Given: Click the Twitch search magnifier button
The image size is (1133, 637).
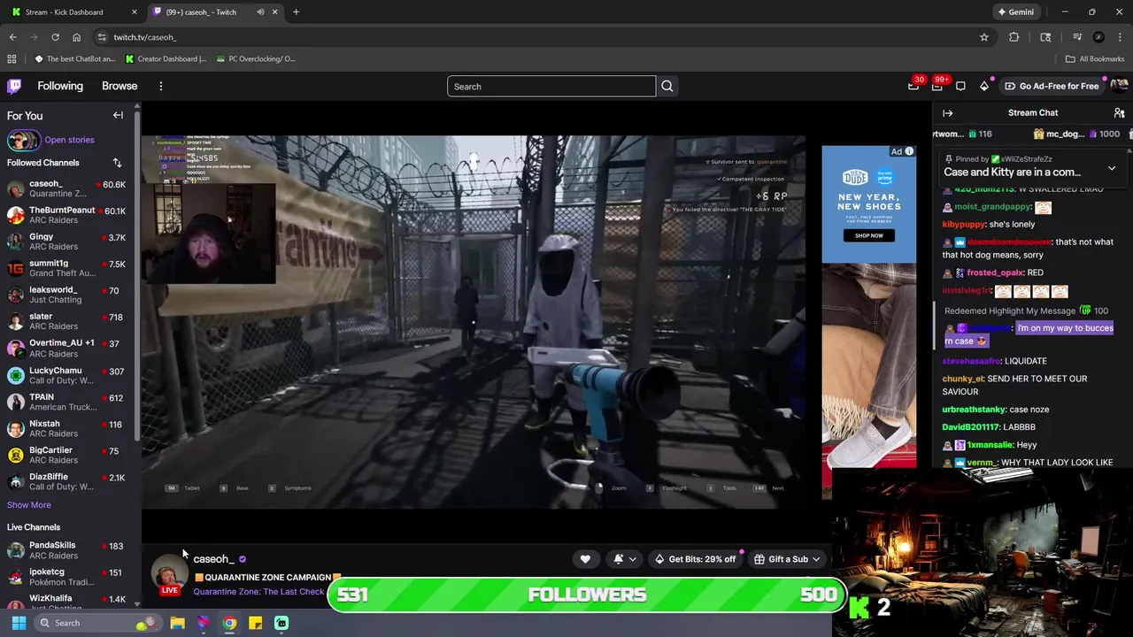Looking at the screenshot, I should [x=667, y=86].
